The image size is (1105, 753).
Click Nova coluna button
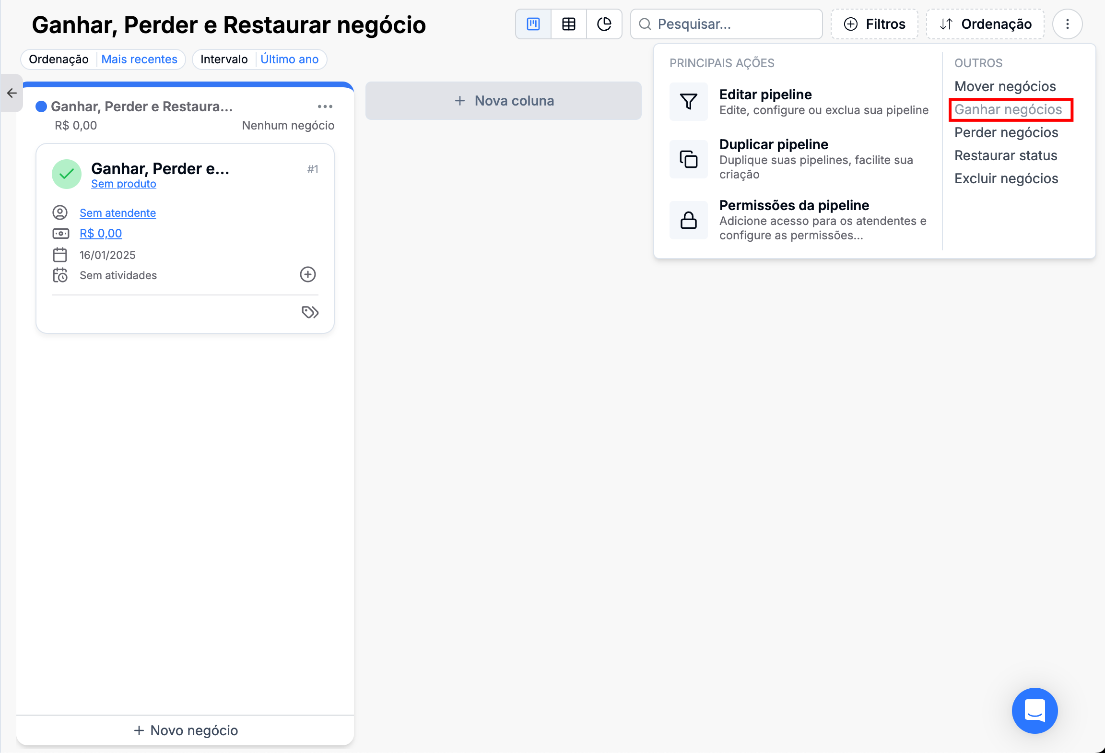[504, 101]
